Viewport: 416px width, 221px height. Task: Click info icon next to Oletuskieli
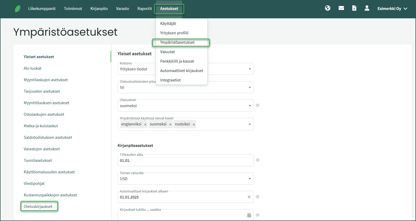[258, 105]
